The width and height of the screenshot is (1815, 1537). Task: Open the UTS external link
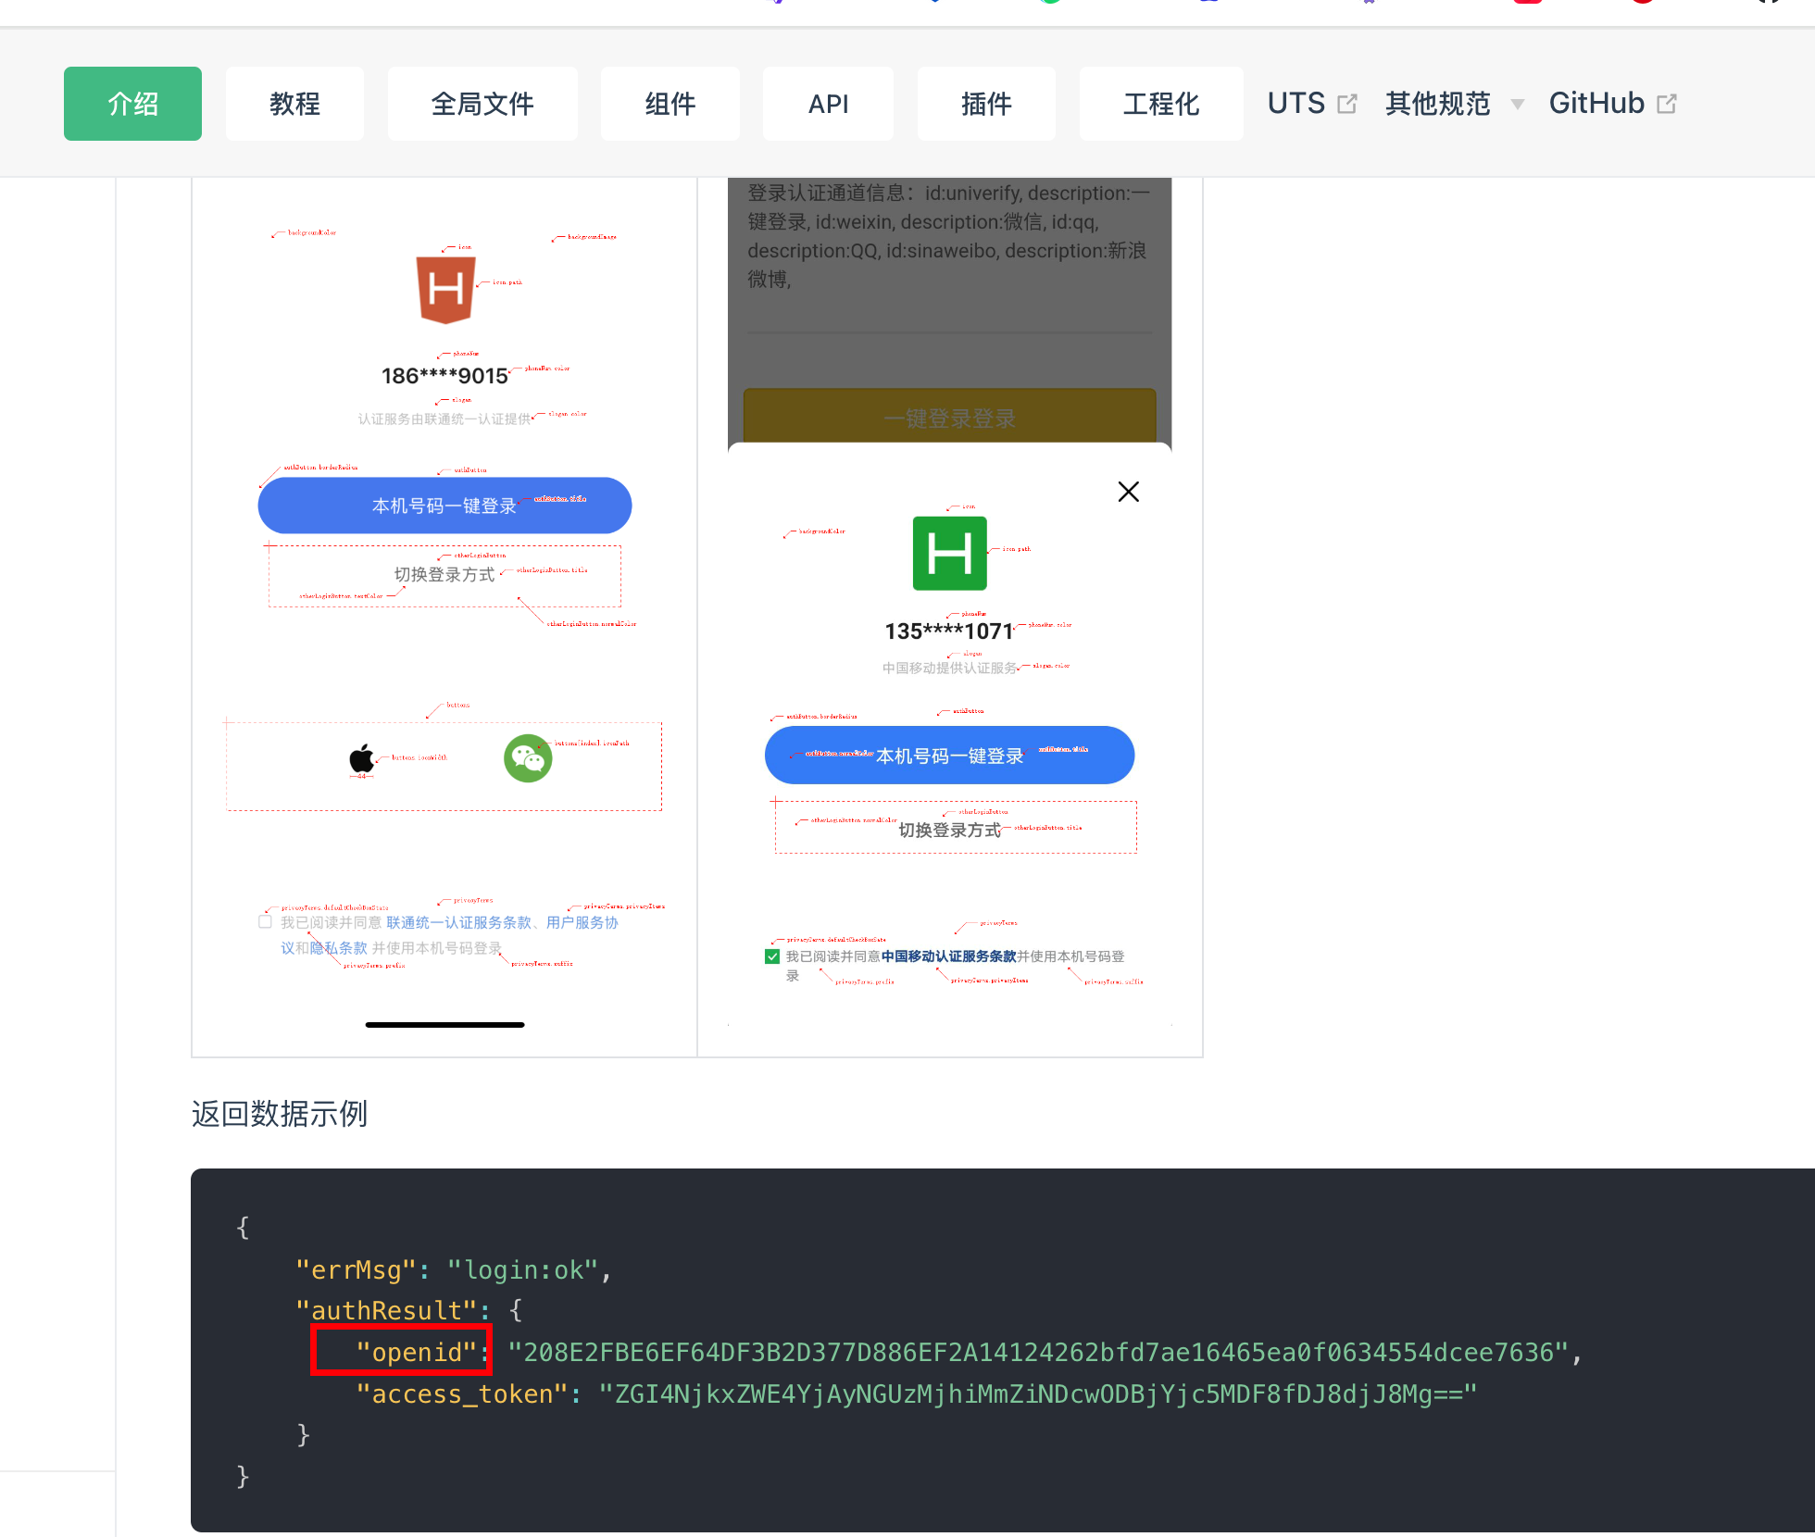pyautogui.click(x=1311, y=104)
